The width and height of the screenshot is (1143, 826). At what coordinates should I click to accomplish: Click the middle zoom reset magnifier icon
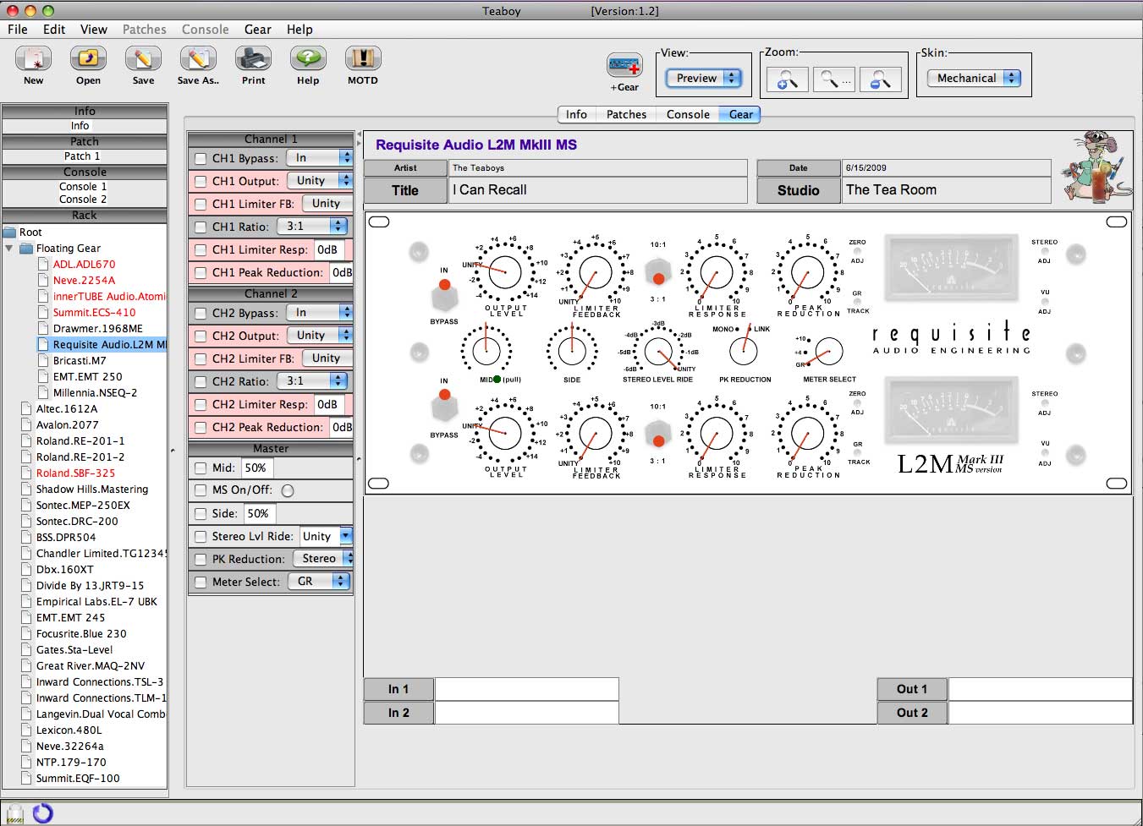(834, 79)
